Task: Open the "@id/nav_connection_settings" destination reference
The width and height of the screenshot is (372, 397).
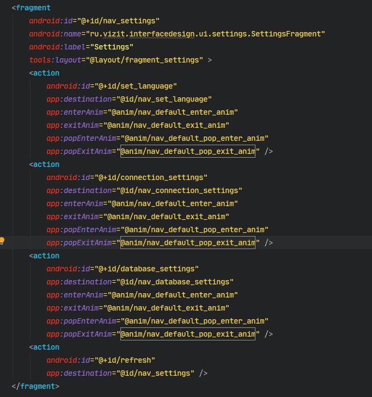Action: pyautogui.click(x=179, y=191)
